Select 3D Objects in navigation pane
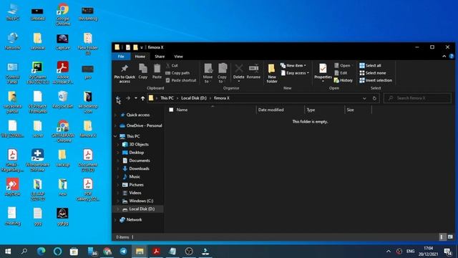458x258 pixels. (x=138, y=145)
